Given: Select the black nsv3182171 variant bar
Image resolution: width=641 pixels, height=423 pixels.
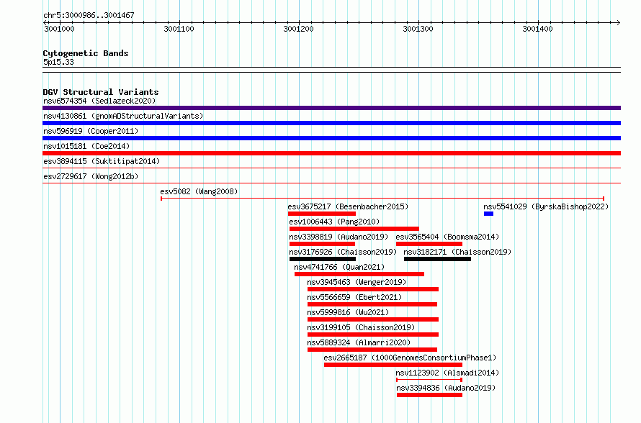Looking at the screenshot, I should coord(437,259).
